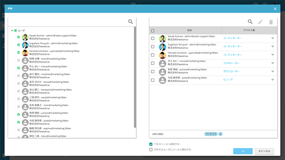Image resolution: width=285 pixels, height=160 pixels.
Task: Toggle the green check for inoue@marketing.fddev in the tree
Action: pos(18,68)
